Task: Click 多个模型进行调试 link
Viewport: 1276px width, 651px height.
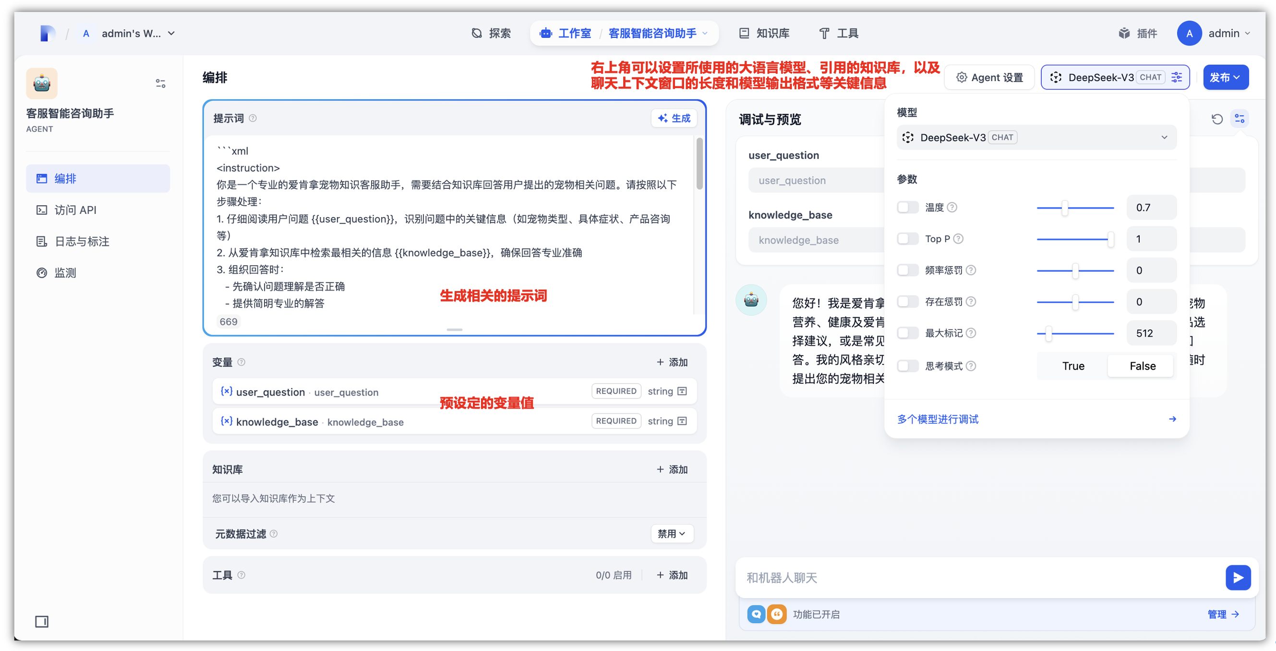Action: tap(937, 419)
